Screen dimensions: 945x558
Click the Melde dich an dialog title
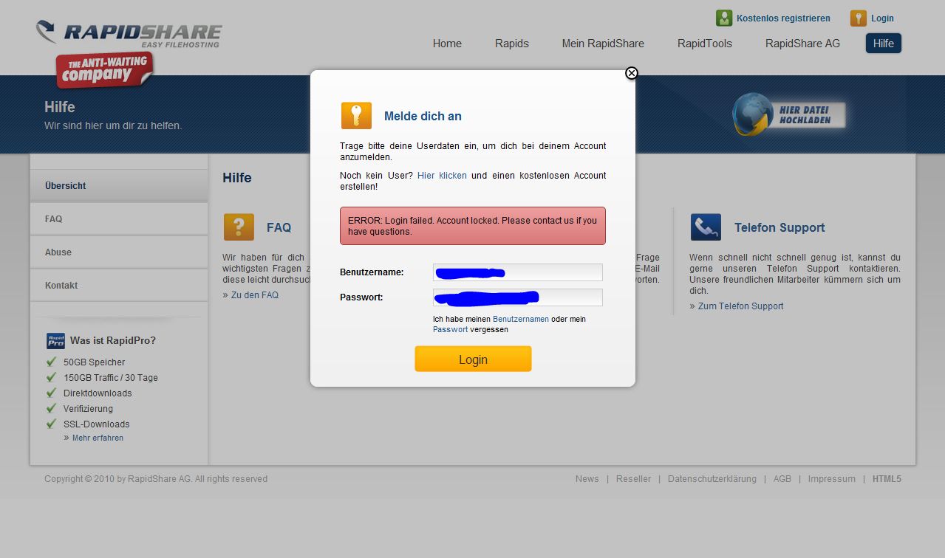423,116
